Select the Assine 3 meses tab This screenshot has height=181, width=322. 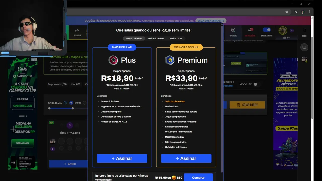[156, 38]
